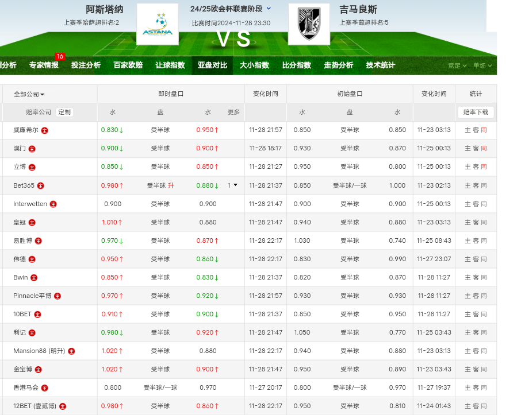Viewport: 521px width, 415px height.
Task: Open the 专家情报 tab
Action: (x=44, y=65)
